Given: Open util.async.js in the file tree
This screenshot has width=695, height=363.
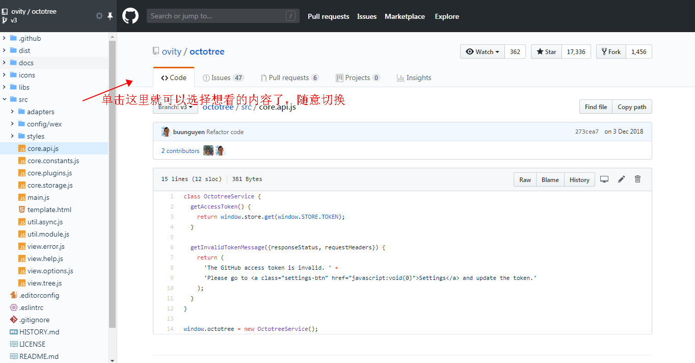Looking at the screenshot, I should (45, 222).
